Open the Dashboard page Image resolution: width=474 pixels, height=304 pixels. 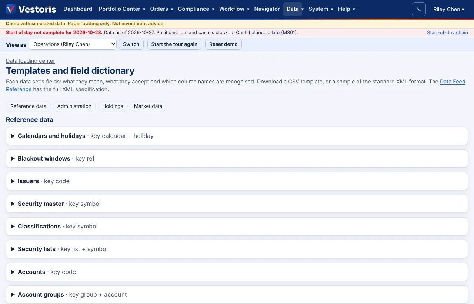pos(78,9)
